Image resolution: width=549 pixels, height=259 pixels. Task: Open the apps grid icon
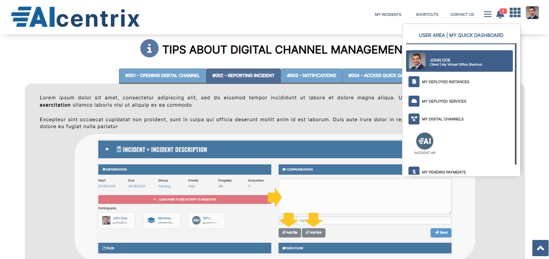pos(515,13)
